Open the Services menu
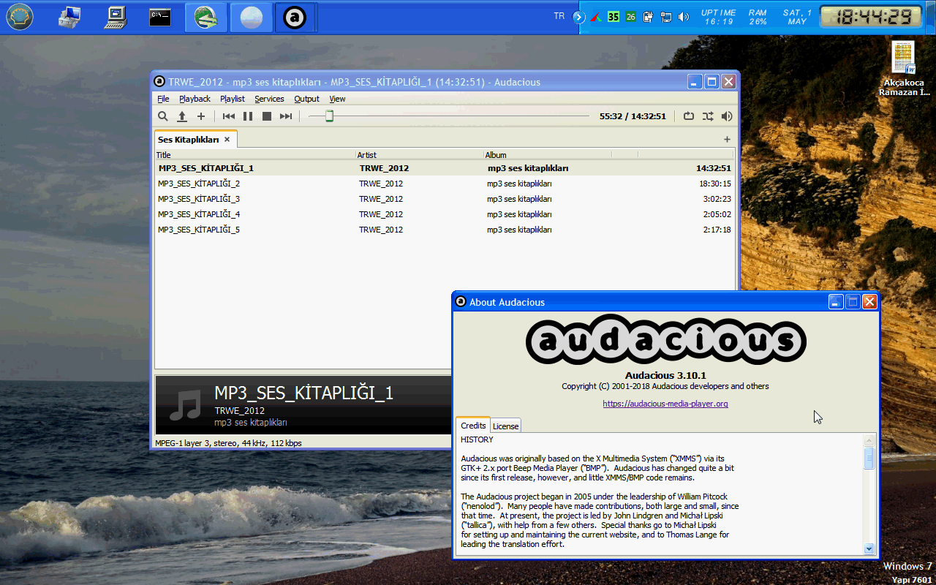The height and width of the screenshot is (585, 936). click(269, 99)
